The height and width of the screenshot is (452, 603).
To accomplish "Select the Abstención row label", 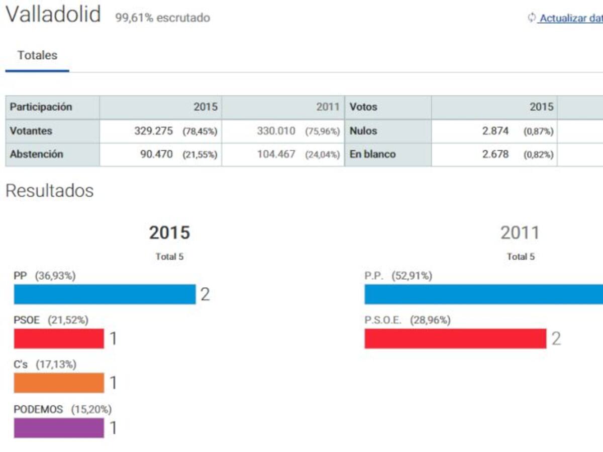I will click(37, 154).
